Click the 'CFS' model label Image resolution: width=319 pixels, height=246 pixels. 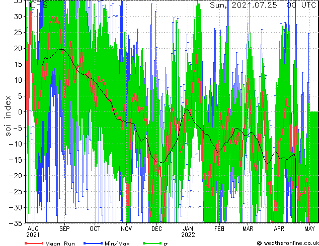(x=39, y=5)
